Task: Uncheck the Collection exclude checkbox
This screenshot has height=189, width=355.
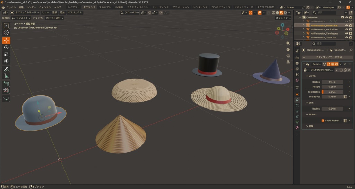Action: tap(342, 17)
